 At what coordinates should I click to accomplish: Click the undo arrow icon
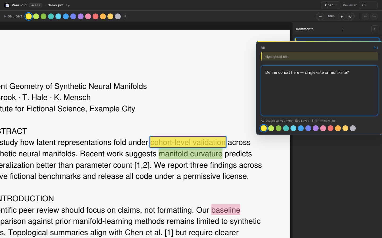coord(366,16)
